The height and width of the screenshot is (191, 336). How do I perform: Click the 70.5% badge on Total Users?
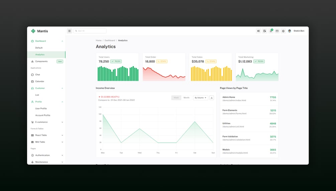[116, 61]
